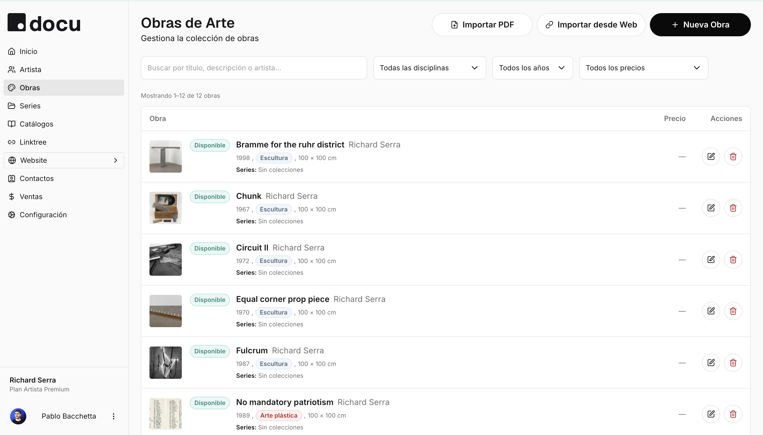Remove the Fulcrum artwork with trash icon
Screen dimensions: 763x435
tap(733, 363)
